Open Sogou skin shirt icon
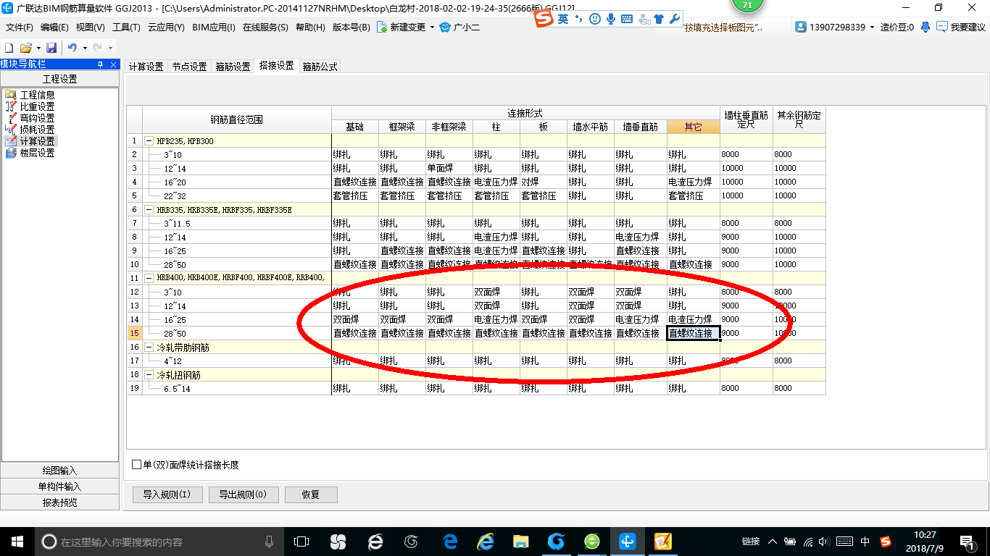The height and width of the screenshot is (556, 990). point(659,19)
